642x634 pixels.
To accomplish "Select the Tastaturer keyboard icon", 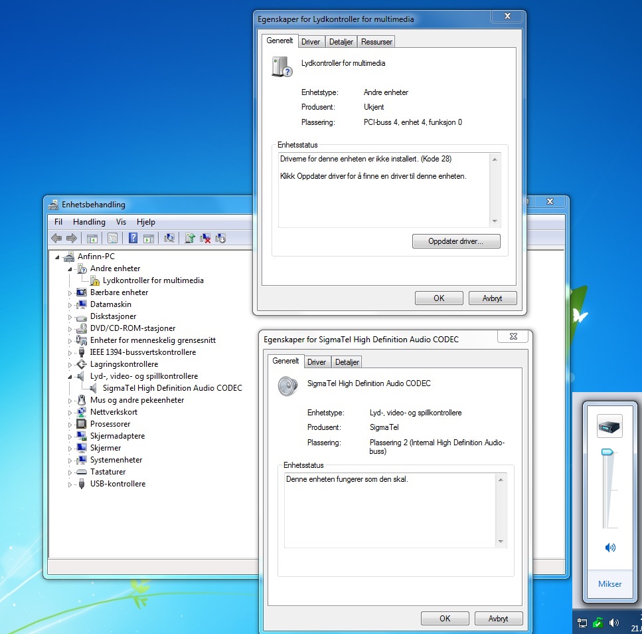I will click(x=82, y=472).
